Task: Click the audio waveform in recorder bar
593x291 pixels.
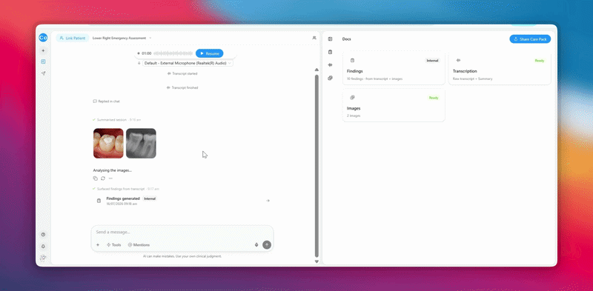Action: pyautogui.click(x=173, y=53)
